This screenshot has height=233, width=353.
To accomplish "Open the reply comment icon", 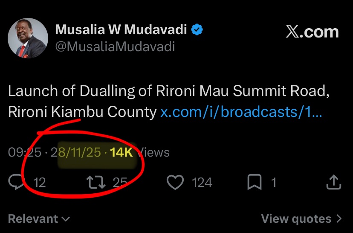I will 16,182.
